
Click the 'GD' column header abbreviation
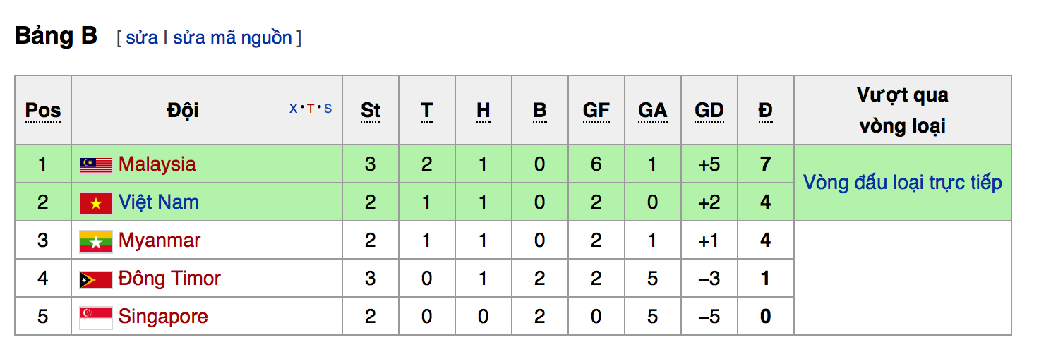(709, 111)
